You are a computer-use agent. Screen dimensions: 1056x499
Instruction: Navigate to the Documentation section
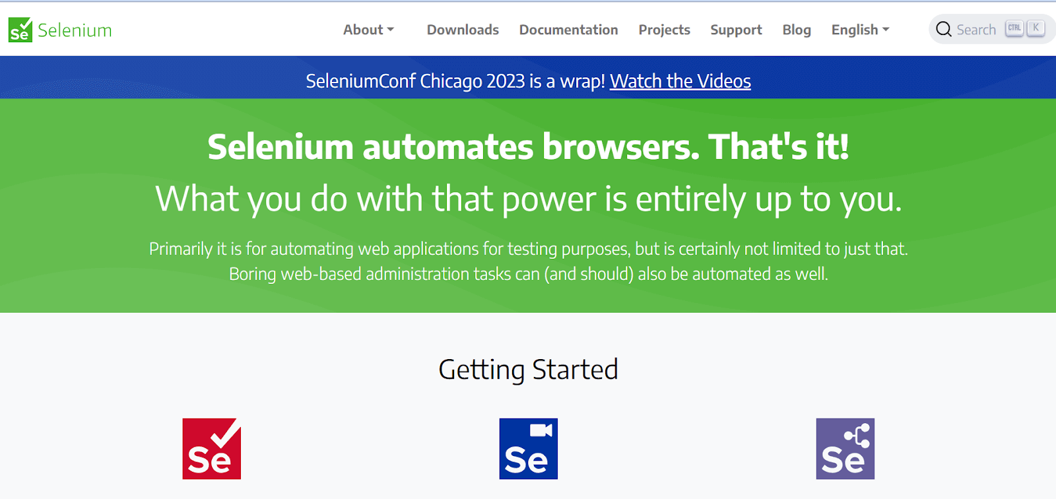click(568, 29)
